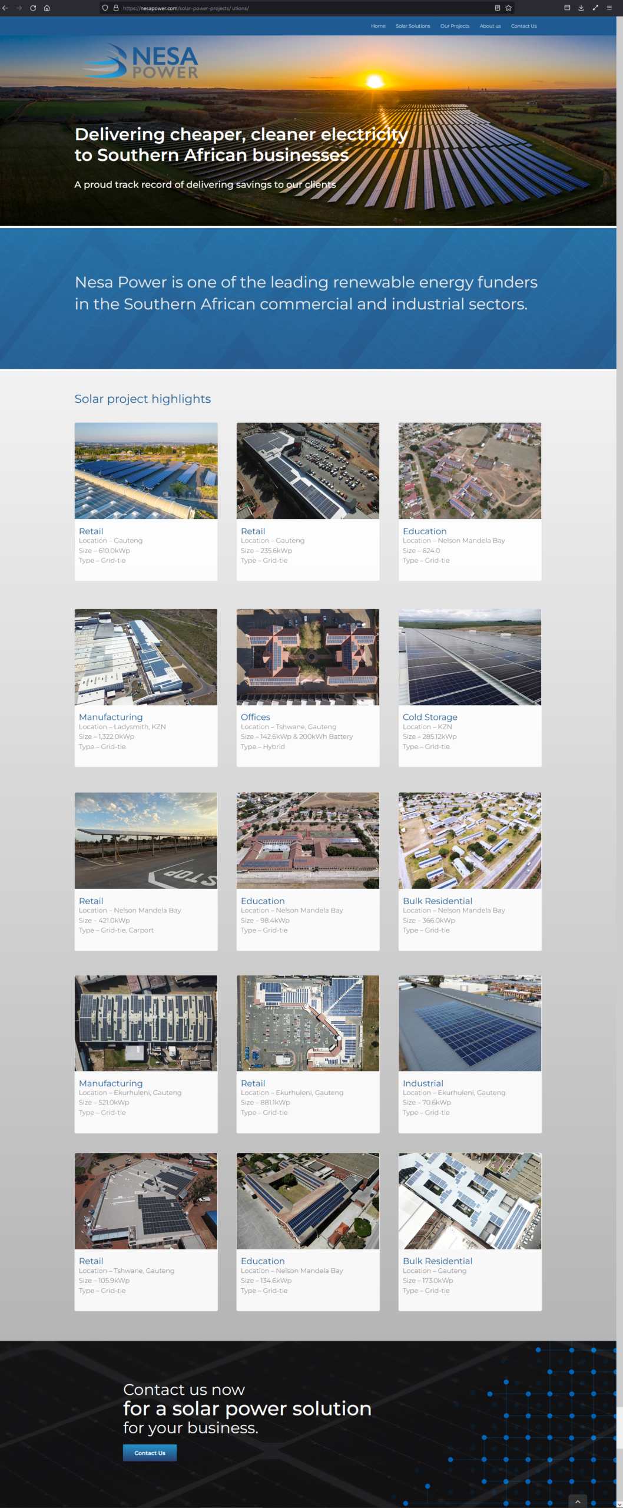The width and height of the screenshot is (623, 1508).
Task: Open the Education 624.0 project photo
Action: pyautogui.click(x=470, y=471)
